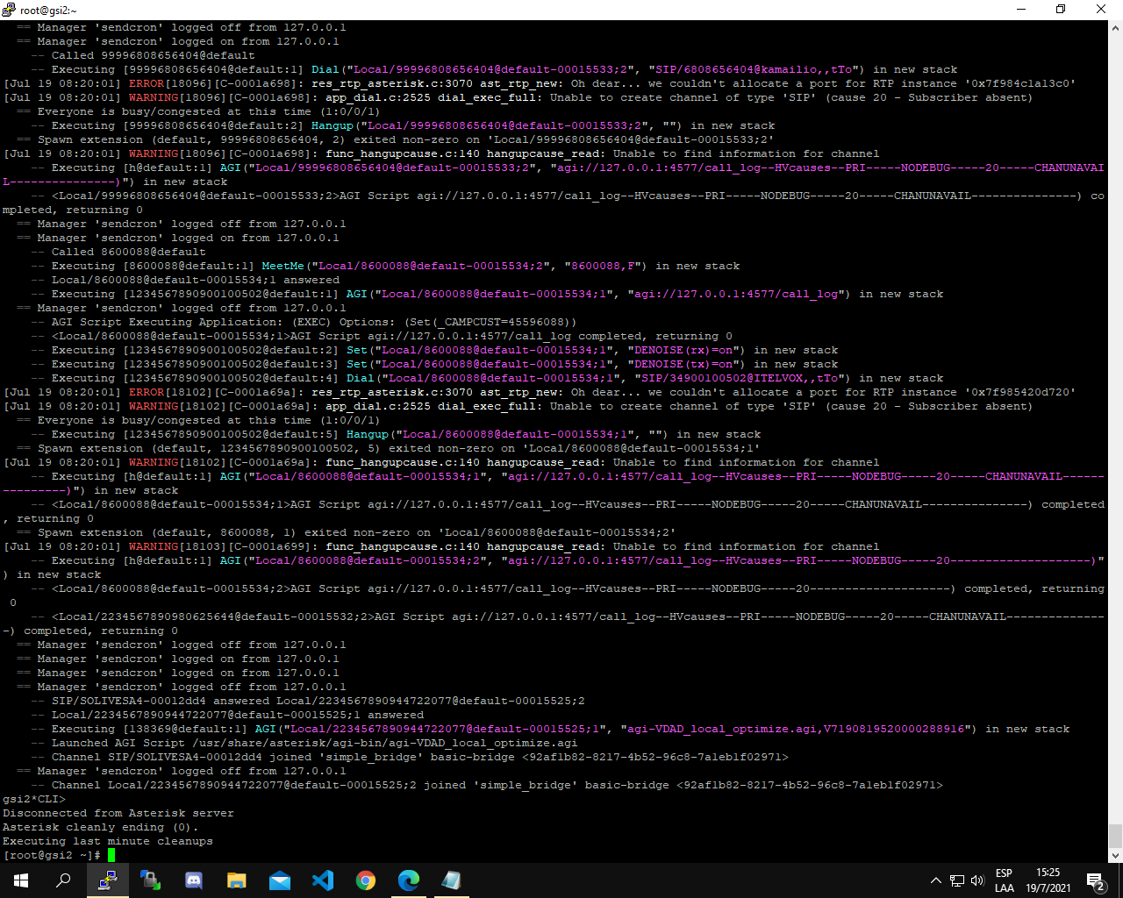Click the terminal scrollbar down arrow
Viewport: 1123px width, 898px height.
1115,855
